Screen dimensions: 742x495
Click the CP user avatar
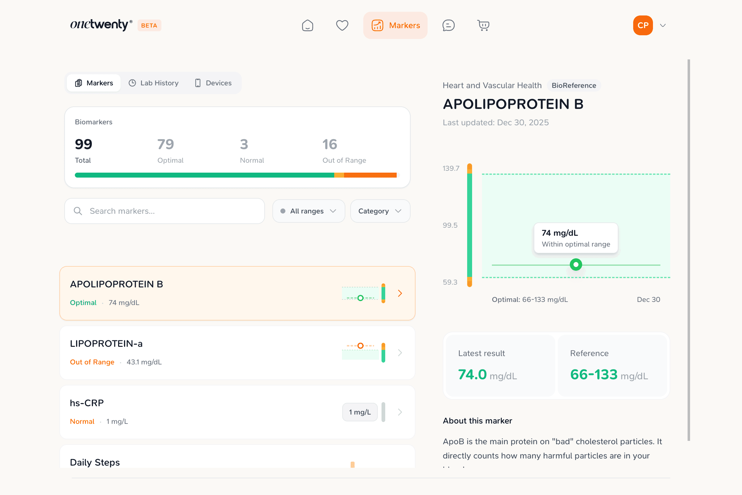(643, 25)
